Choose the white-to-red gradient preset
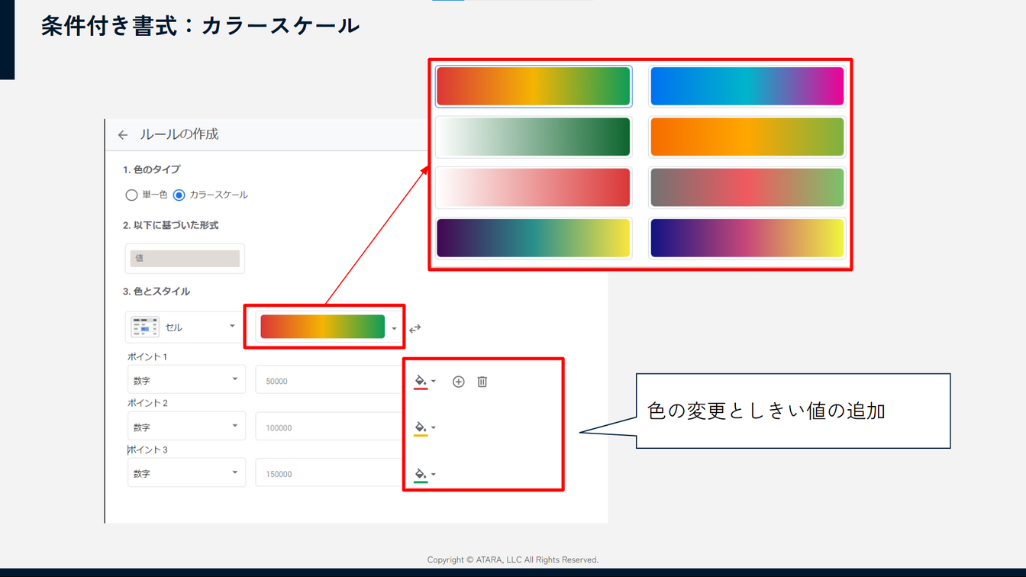 (x=534, y=187)
